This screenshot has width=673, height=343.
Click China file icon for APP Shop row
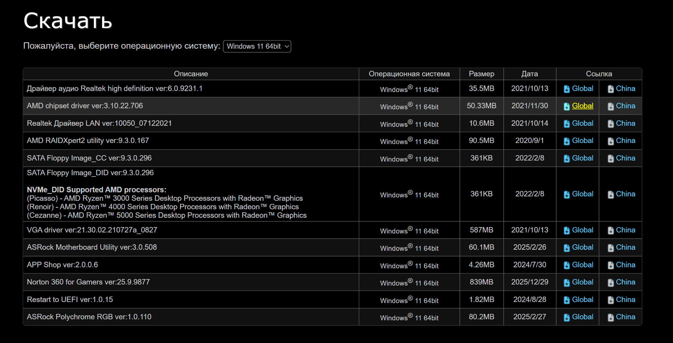(x=611, y=265)
